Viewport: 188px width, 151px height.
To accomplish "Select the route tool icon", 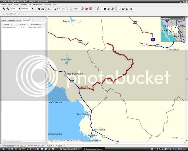I will 67,9.
